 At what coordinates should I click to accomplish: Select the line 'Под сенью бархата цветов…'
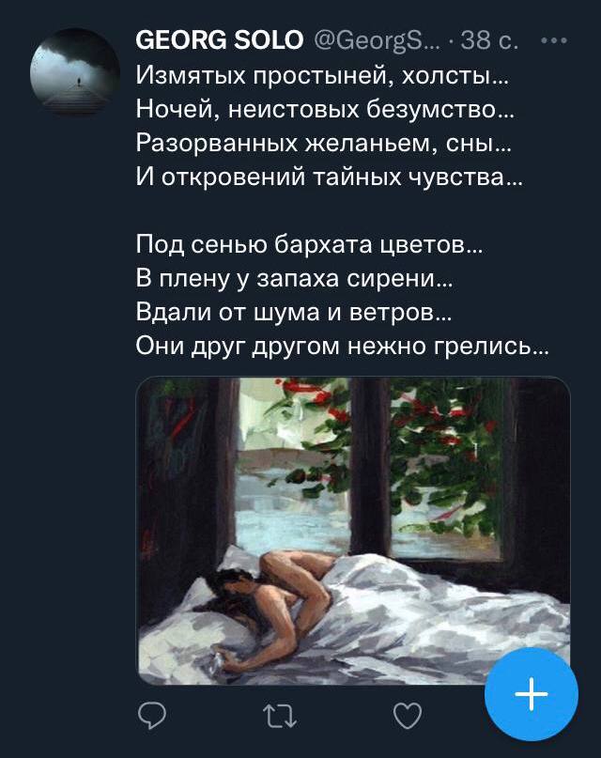pos(309,244)
